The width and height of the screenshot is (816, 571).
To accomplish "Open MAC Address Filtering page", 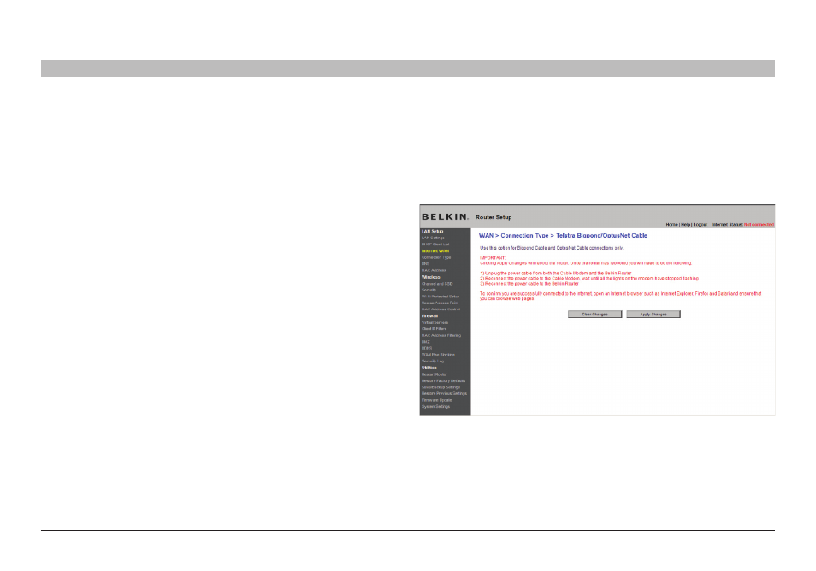I will (441, 335).
